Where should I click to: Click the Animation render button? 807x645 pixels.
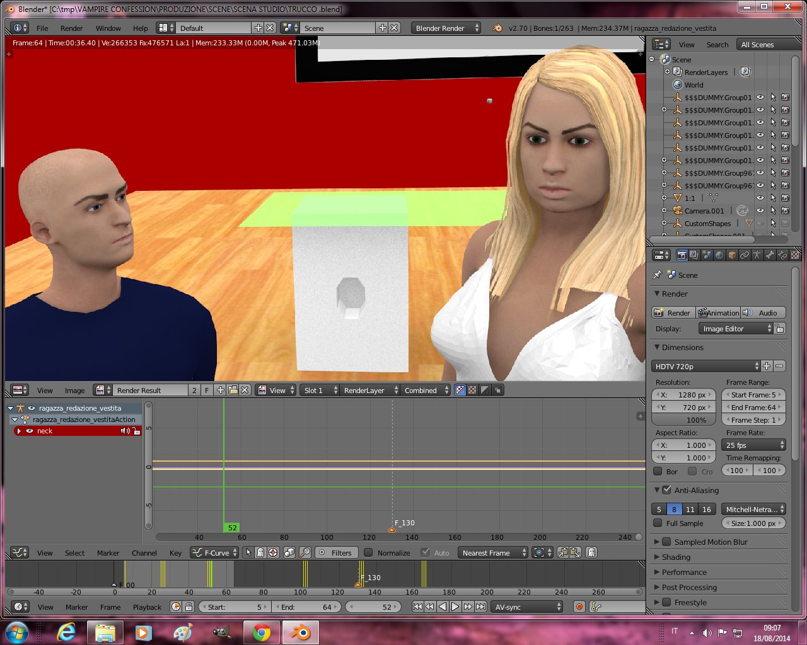tap(718, 312)
